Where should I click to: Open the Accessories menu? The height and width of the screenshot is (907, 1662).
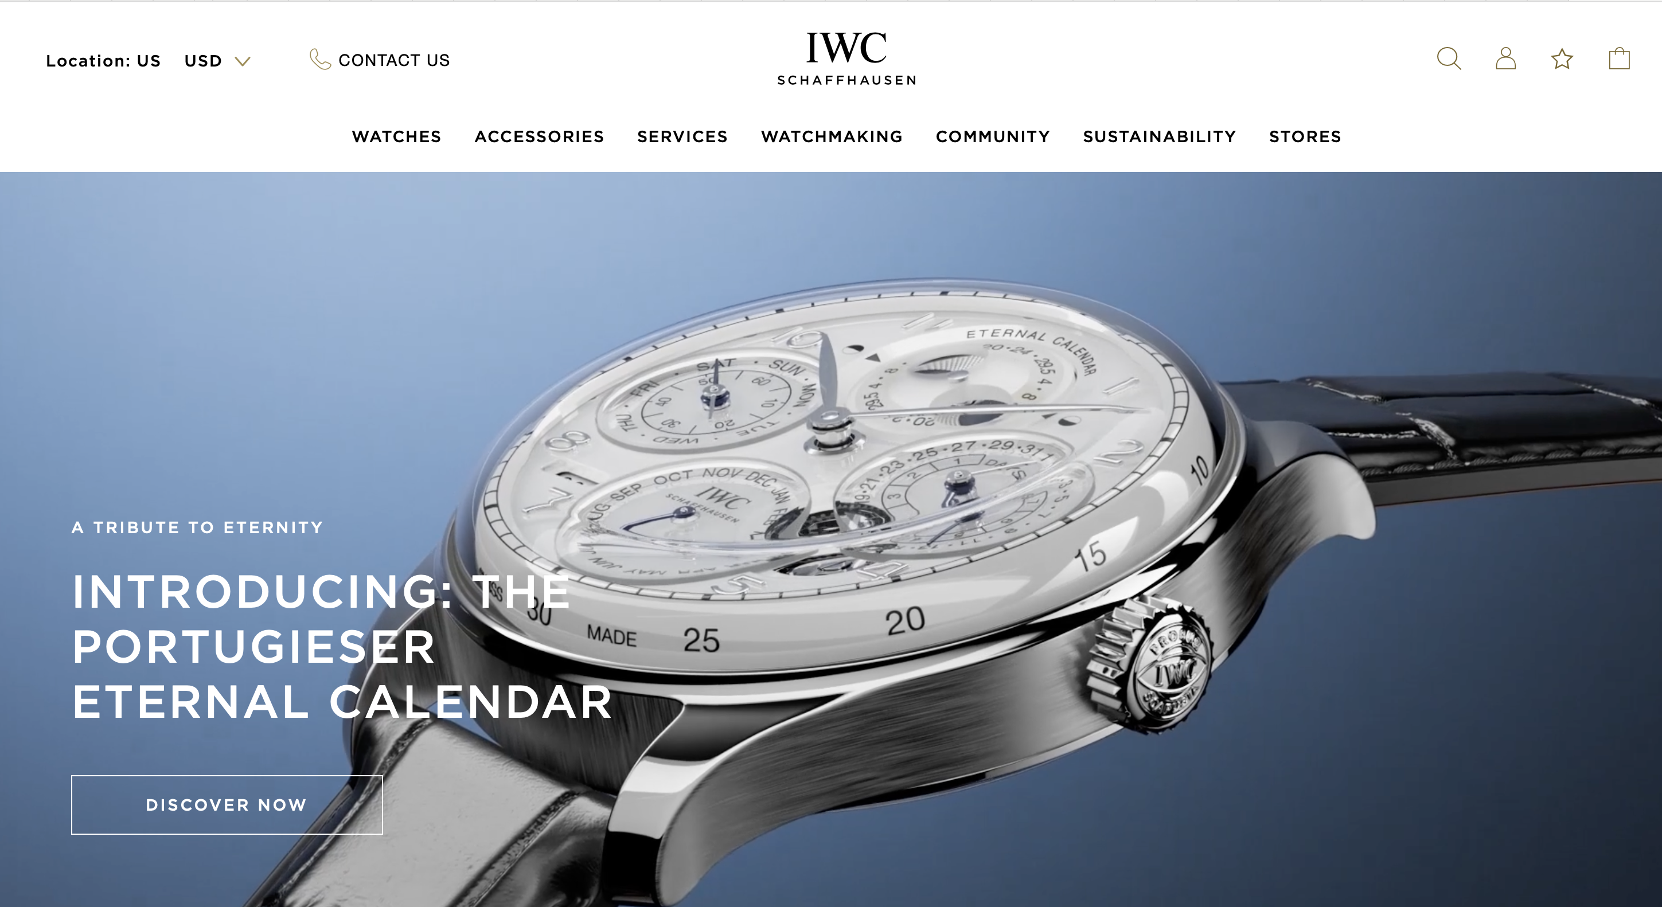pos(539,136)
